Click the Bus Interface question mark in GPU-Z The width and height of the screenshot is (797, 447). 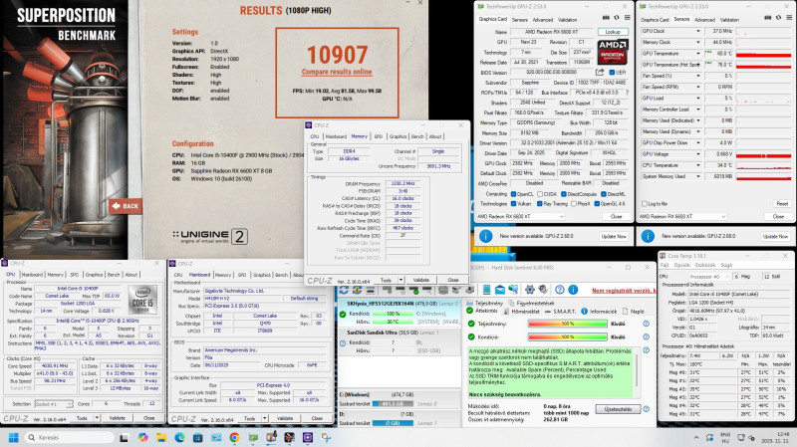click(627, 93)
